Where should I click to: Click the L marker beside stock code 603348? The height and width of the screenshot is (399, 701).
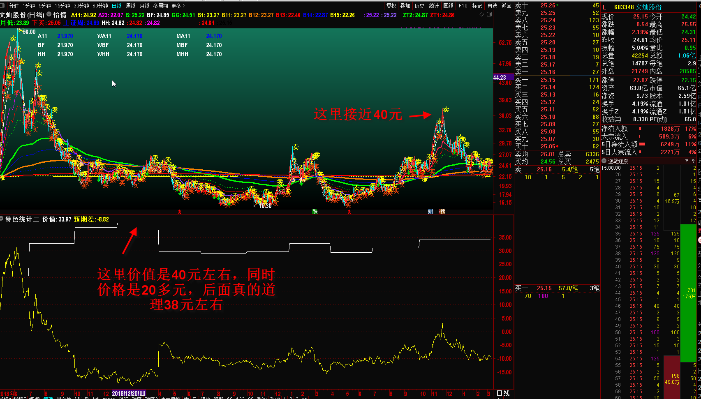604,7
